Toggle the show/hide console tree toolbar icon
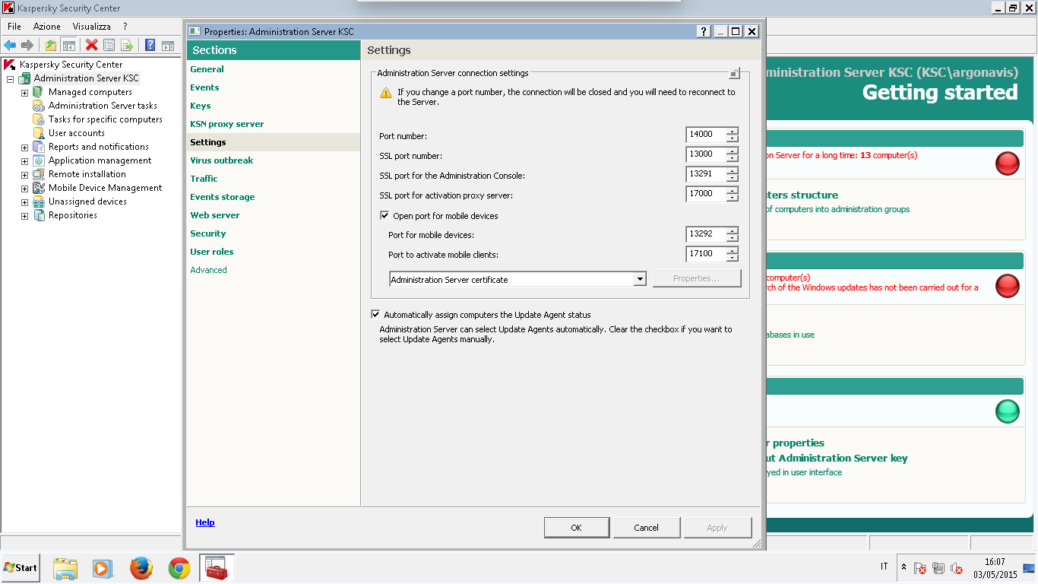This screenshot has height=584, width=1038. click(68, 46)
